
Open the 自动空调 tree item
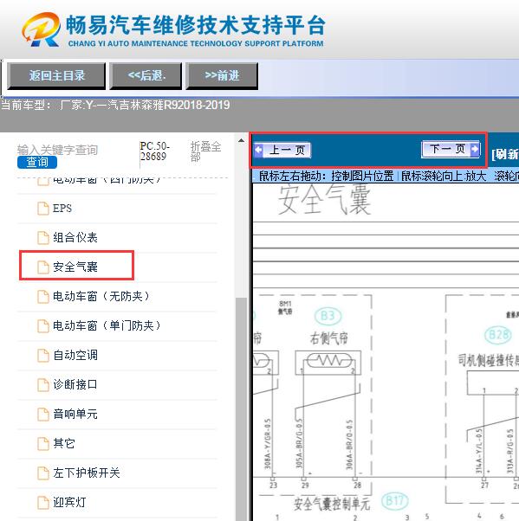[75, 355]
